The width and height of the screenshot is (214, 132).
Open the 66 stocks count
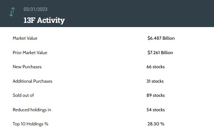(x=155, y=67)
